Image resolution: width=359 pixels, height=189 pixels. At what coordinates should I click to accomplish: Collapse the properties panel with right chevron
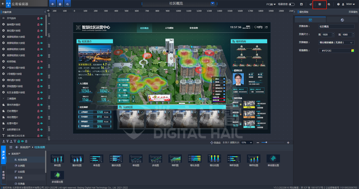click(x=295, y=11)
